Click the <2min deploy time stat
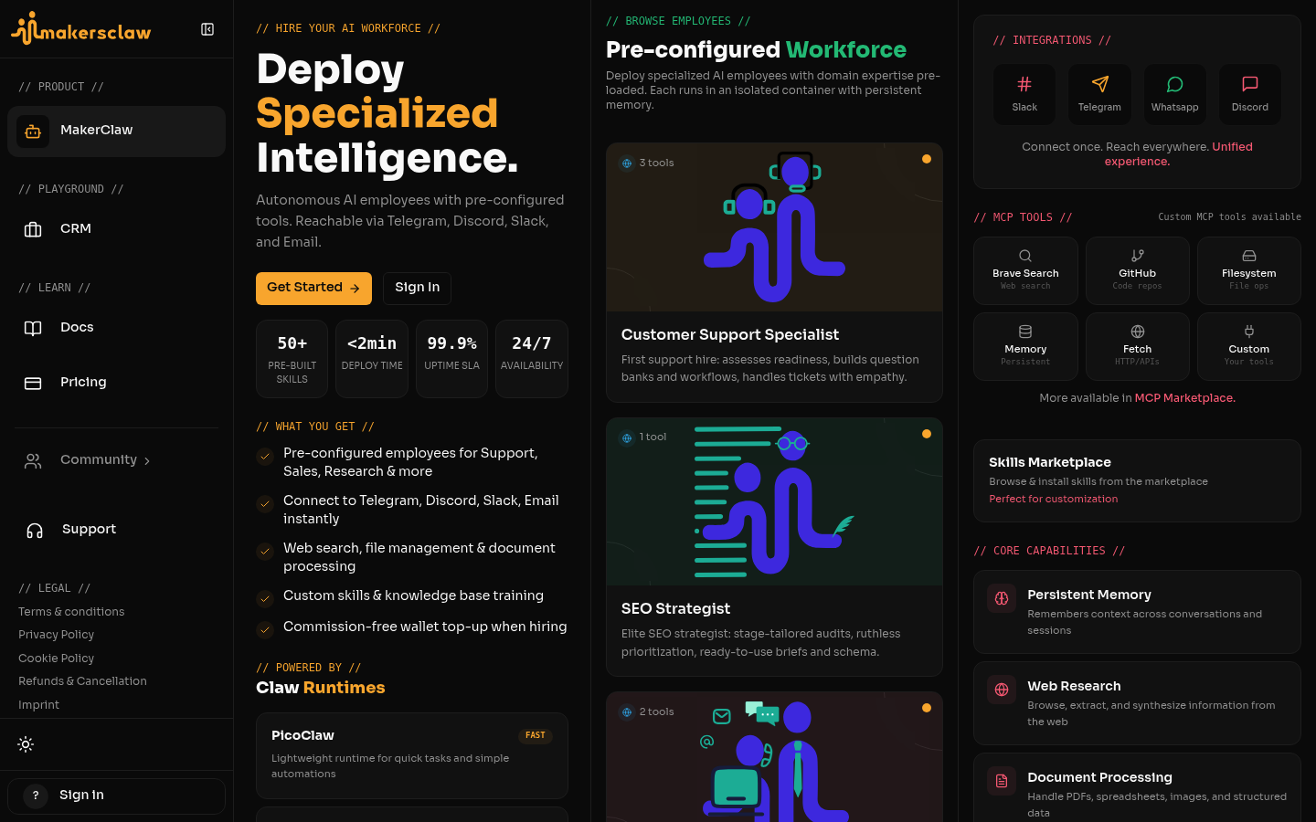Image resolution: width=1316 pixels, height=822 pixels. point(372,359)
